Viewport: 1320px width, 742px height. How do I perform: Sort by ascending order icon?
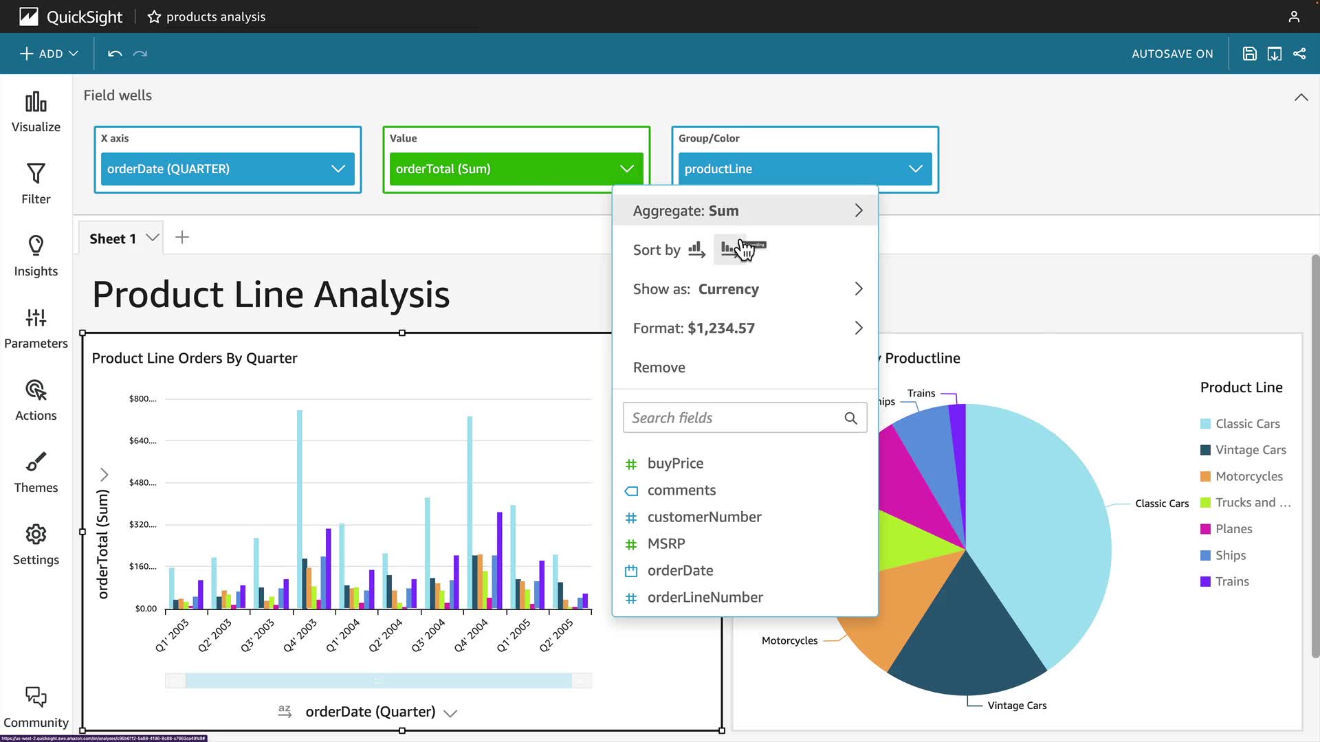point(696,249)
